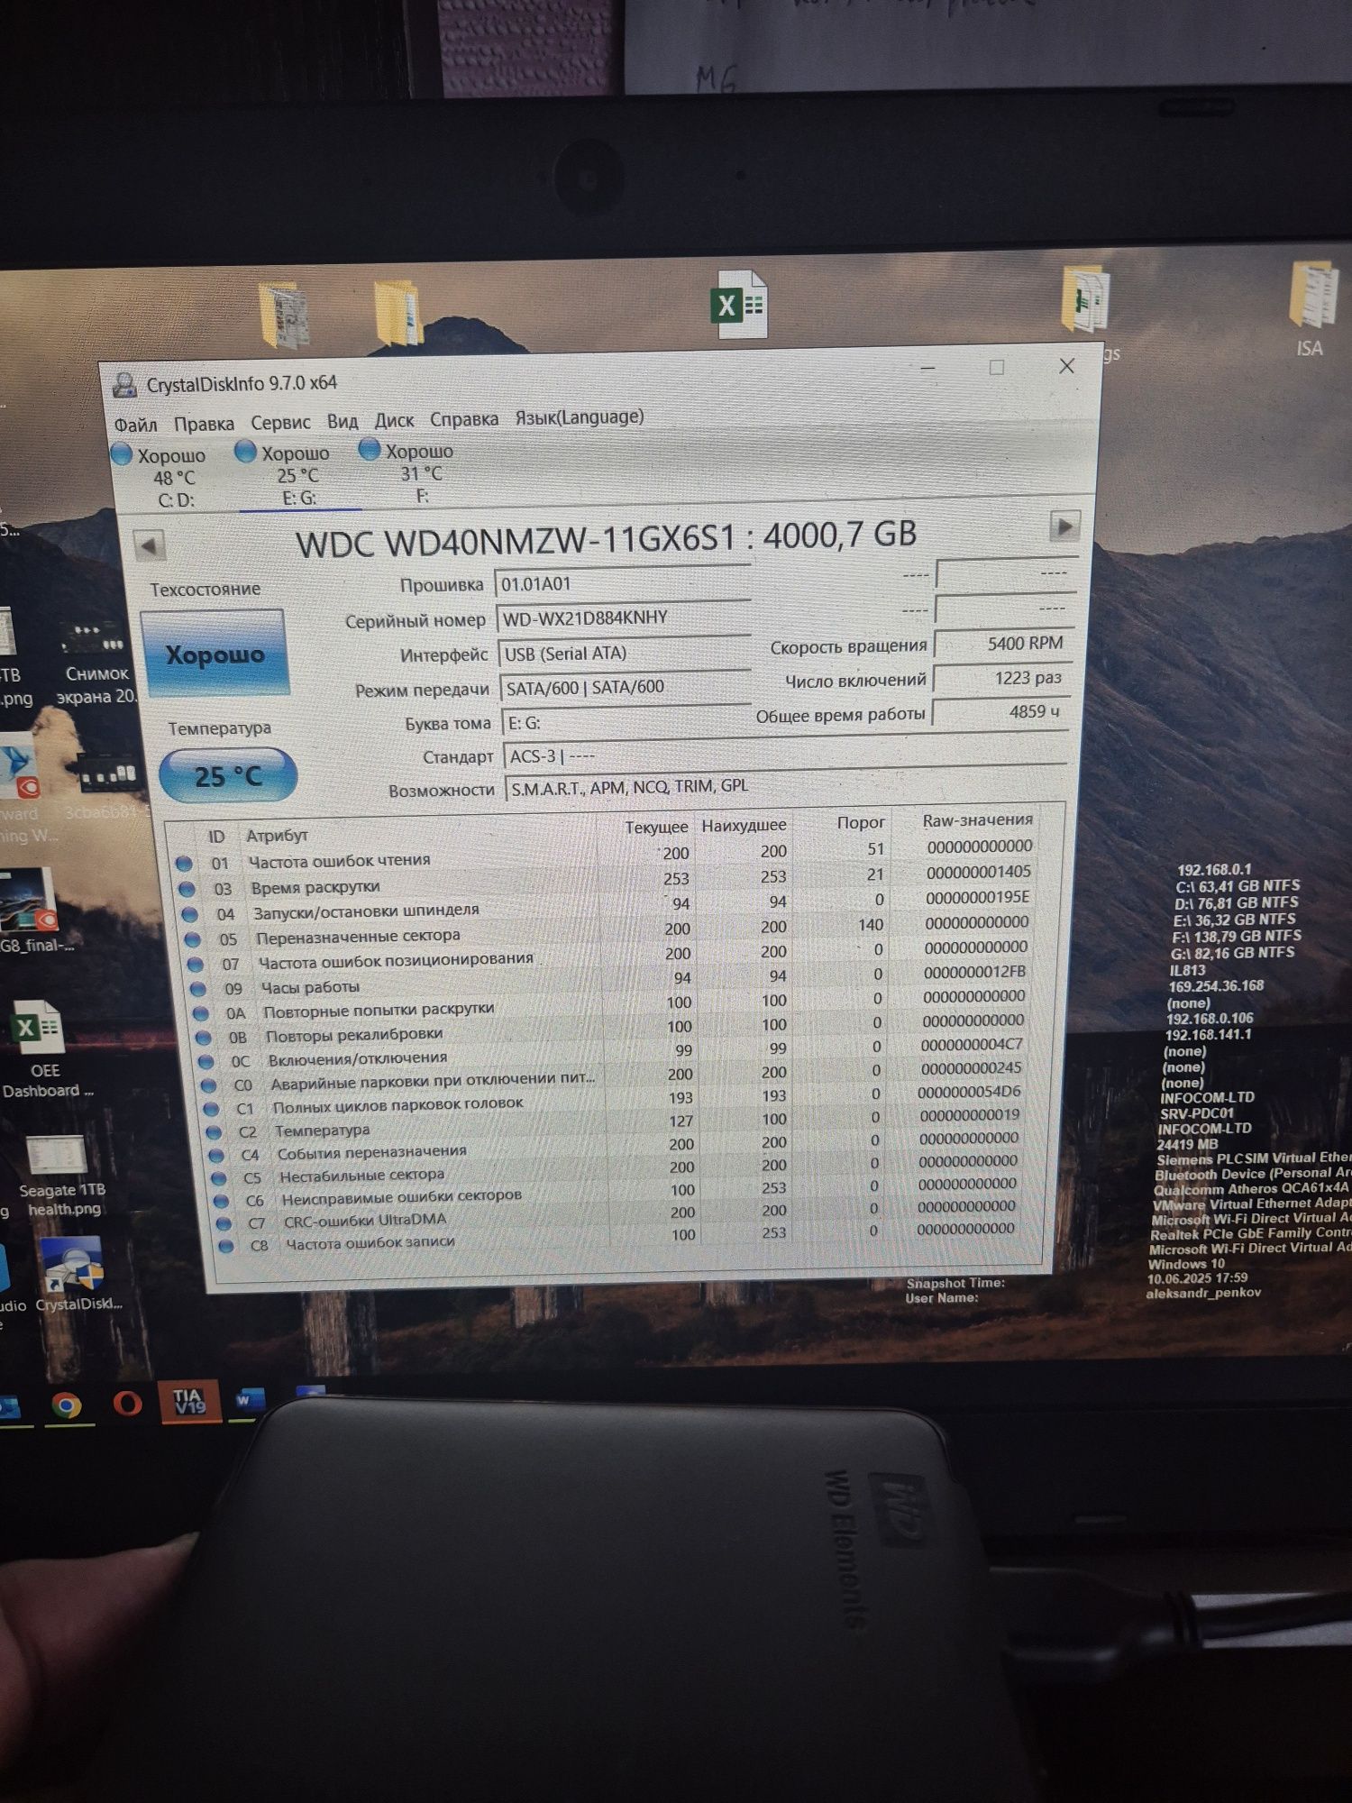Open the Seagate 1TB health.png file

tap(62, 1176)
